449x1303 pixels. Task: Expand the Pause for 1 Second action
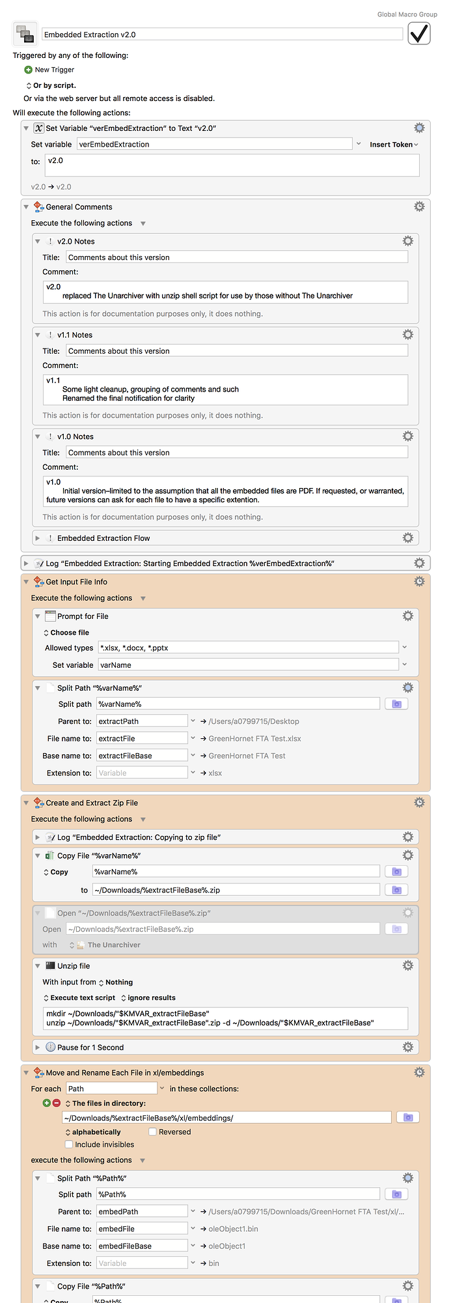tap(38, 1047)
